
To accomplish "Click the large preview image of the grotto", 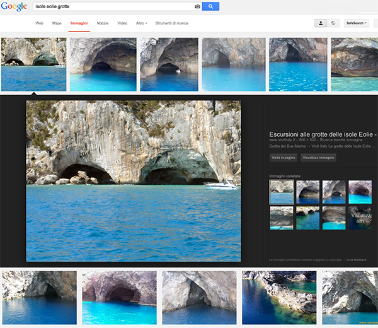I will click(x=134, y=181).
